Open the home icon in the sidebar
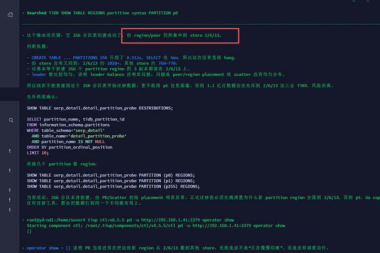This screenshot has width=380, height=253. 10,15
